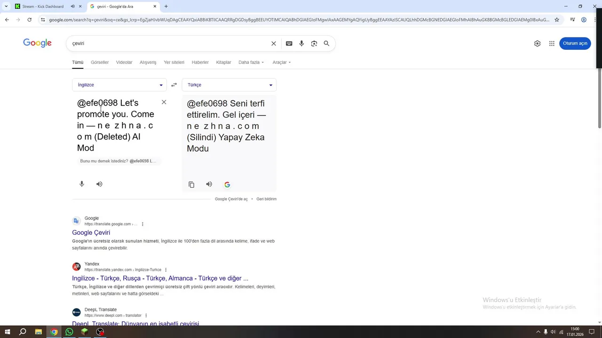602x338 pixels.
Task: Open the Chrome profile icon
Action: (x=584, y=20)
